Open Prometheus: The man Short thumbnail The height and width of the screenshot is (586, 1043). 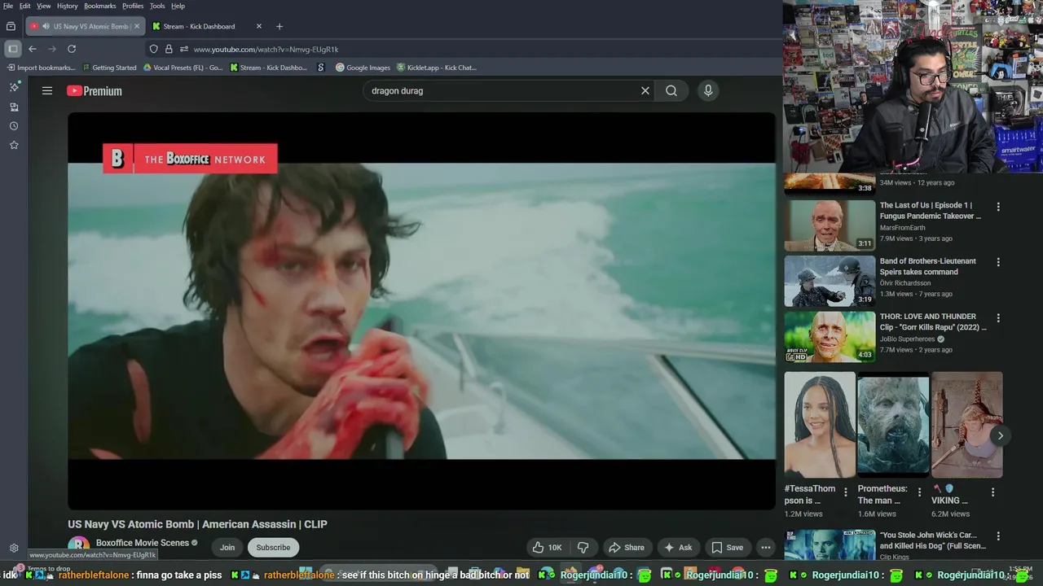[893, 425]
